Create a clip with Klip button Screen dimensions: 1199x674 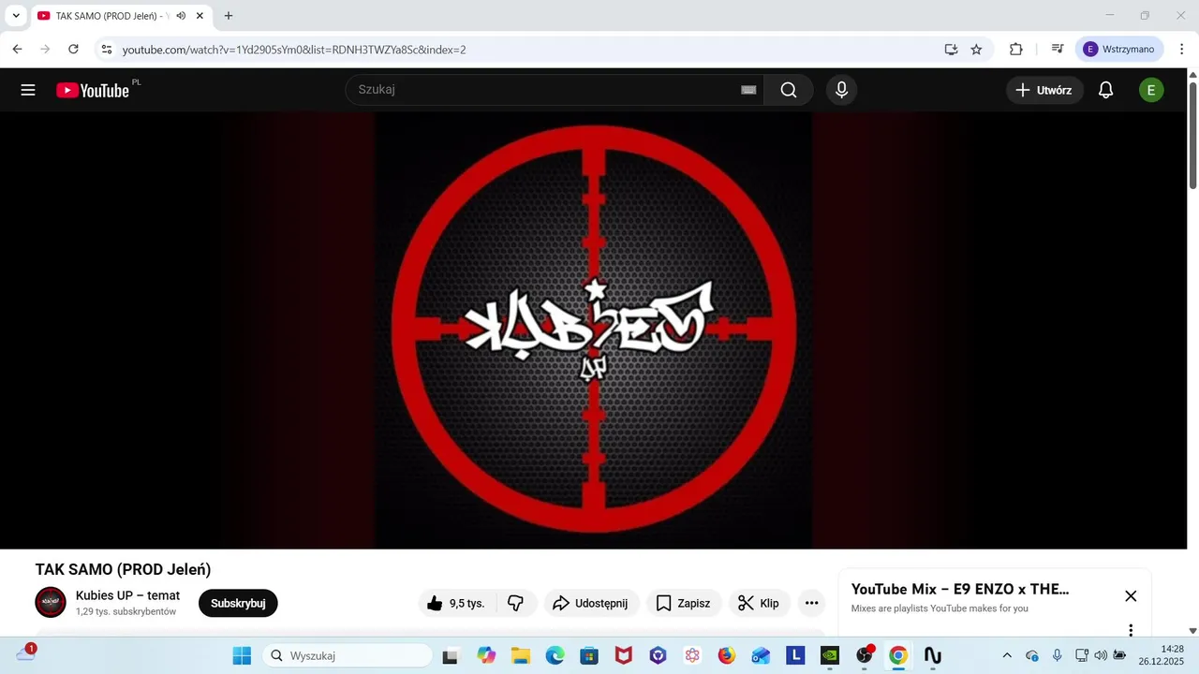[759, 603]
